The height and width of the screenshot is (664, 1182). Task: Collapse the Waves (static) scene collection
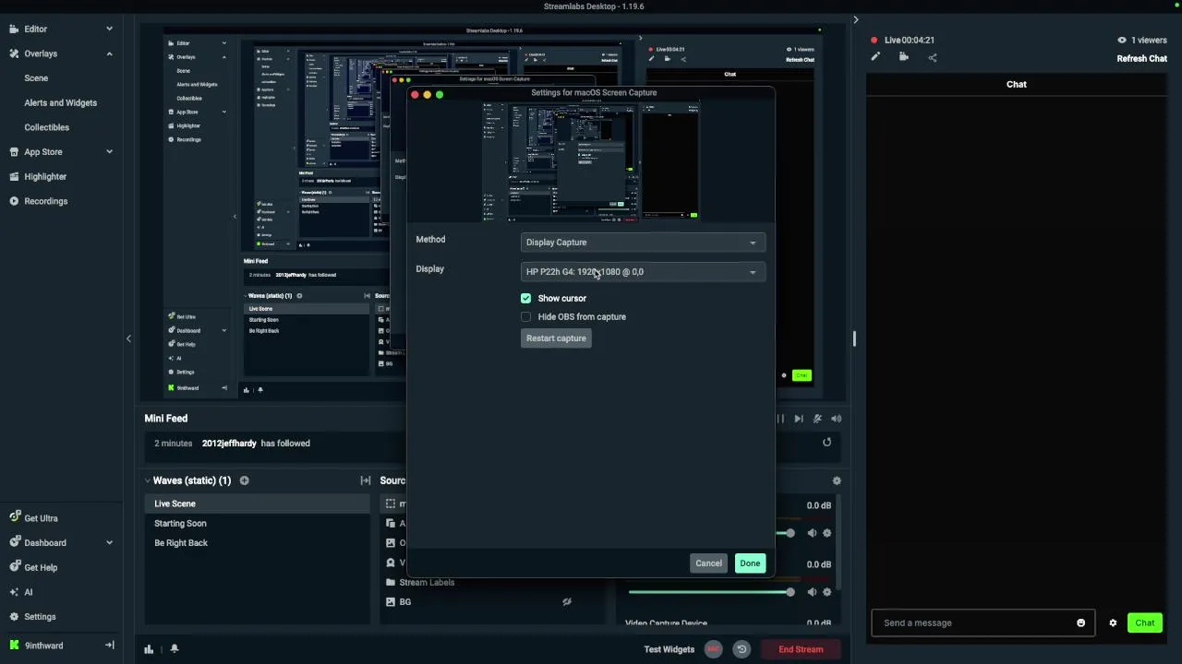pyautogui.click(x=147, y=480)
